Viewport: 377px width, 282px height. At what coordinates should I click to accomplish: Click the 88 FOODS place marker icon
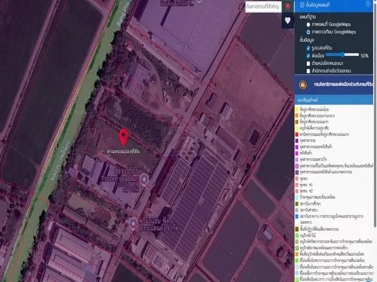tap(144, 177)
